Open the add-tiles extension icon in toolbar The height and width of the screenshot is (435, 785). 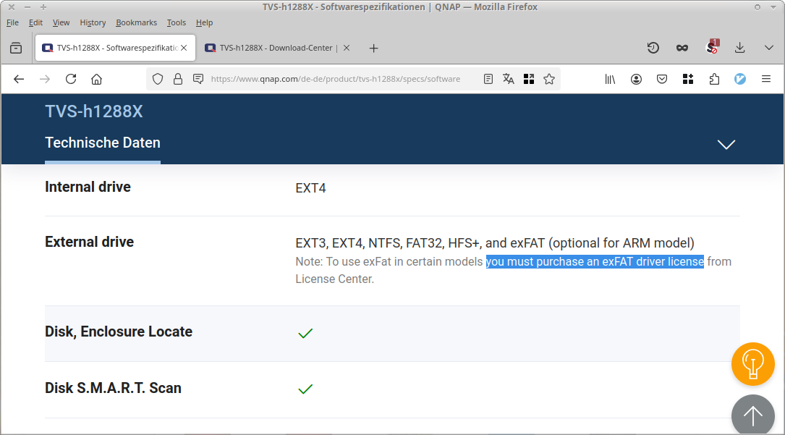pyautogui.click(x=688, y=79)
